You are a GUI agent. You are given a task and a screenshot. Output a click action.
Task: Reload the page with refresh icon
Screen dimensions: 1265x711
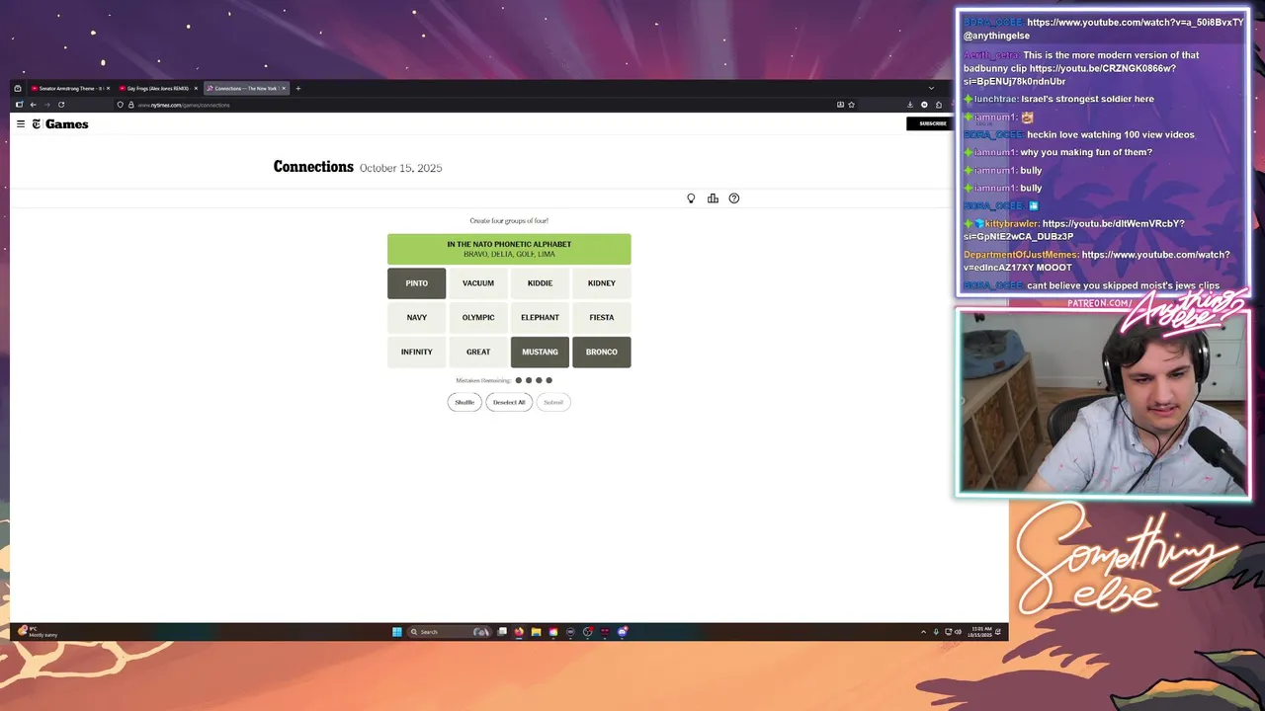pos(61,105)
